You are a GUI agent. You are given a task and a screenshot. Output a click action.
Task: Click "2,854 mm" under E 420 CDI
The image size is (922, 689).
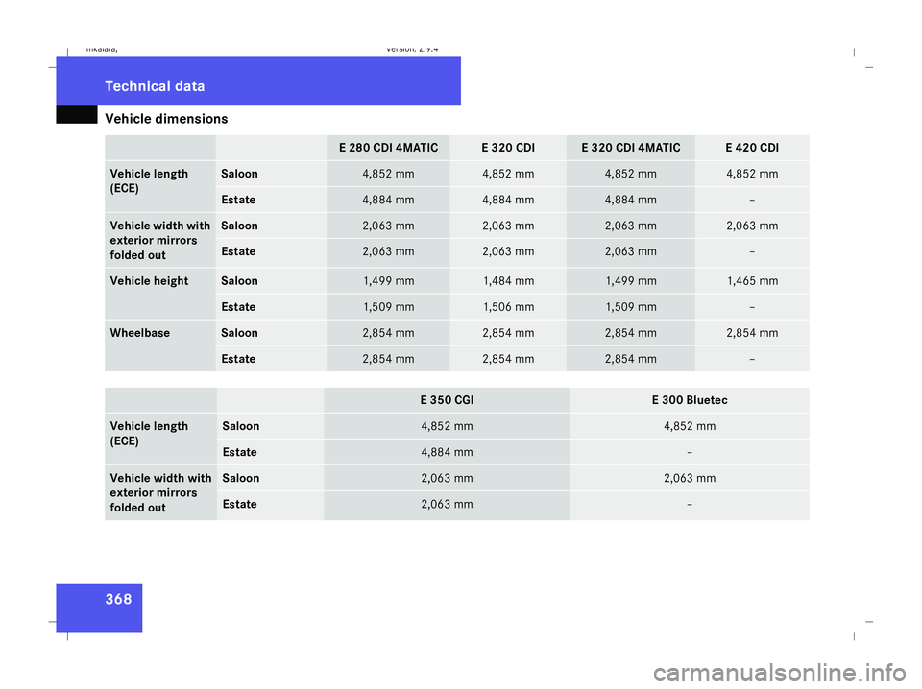pyautogui.click(x=752, y=332)
